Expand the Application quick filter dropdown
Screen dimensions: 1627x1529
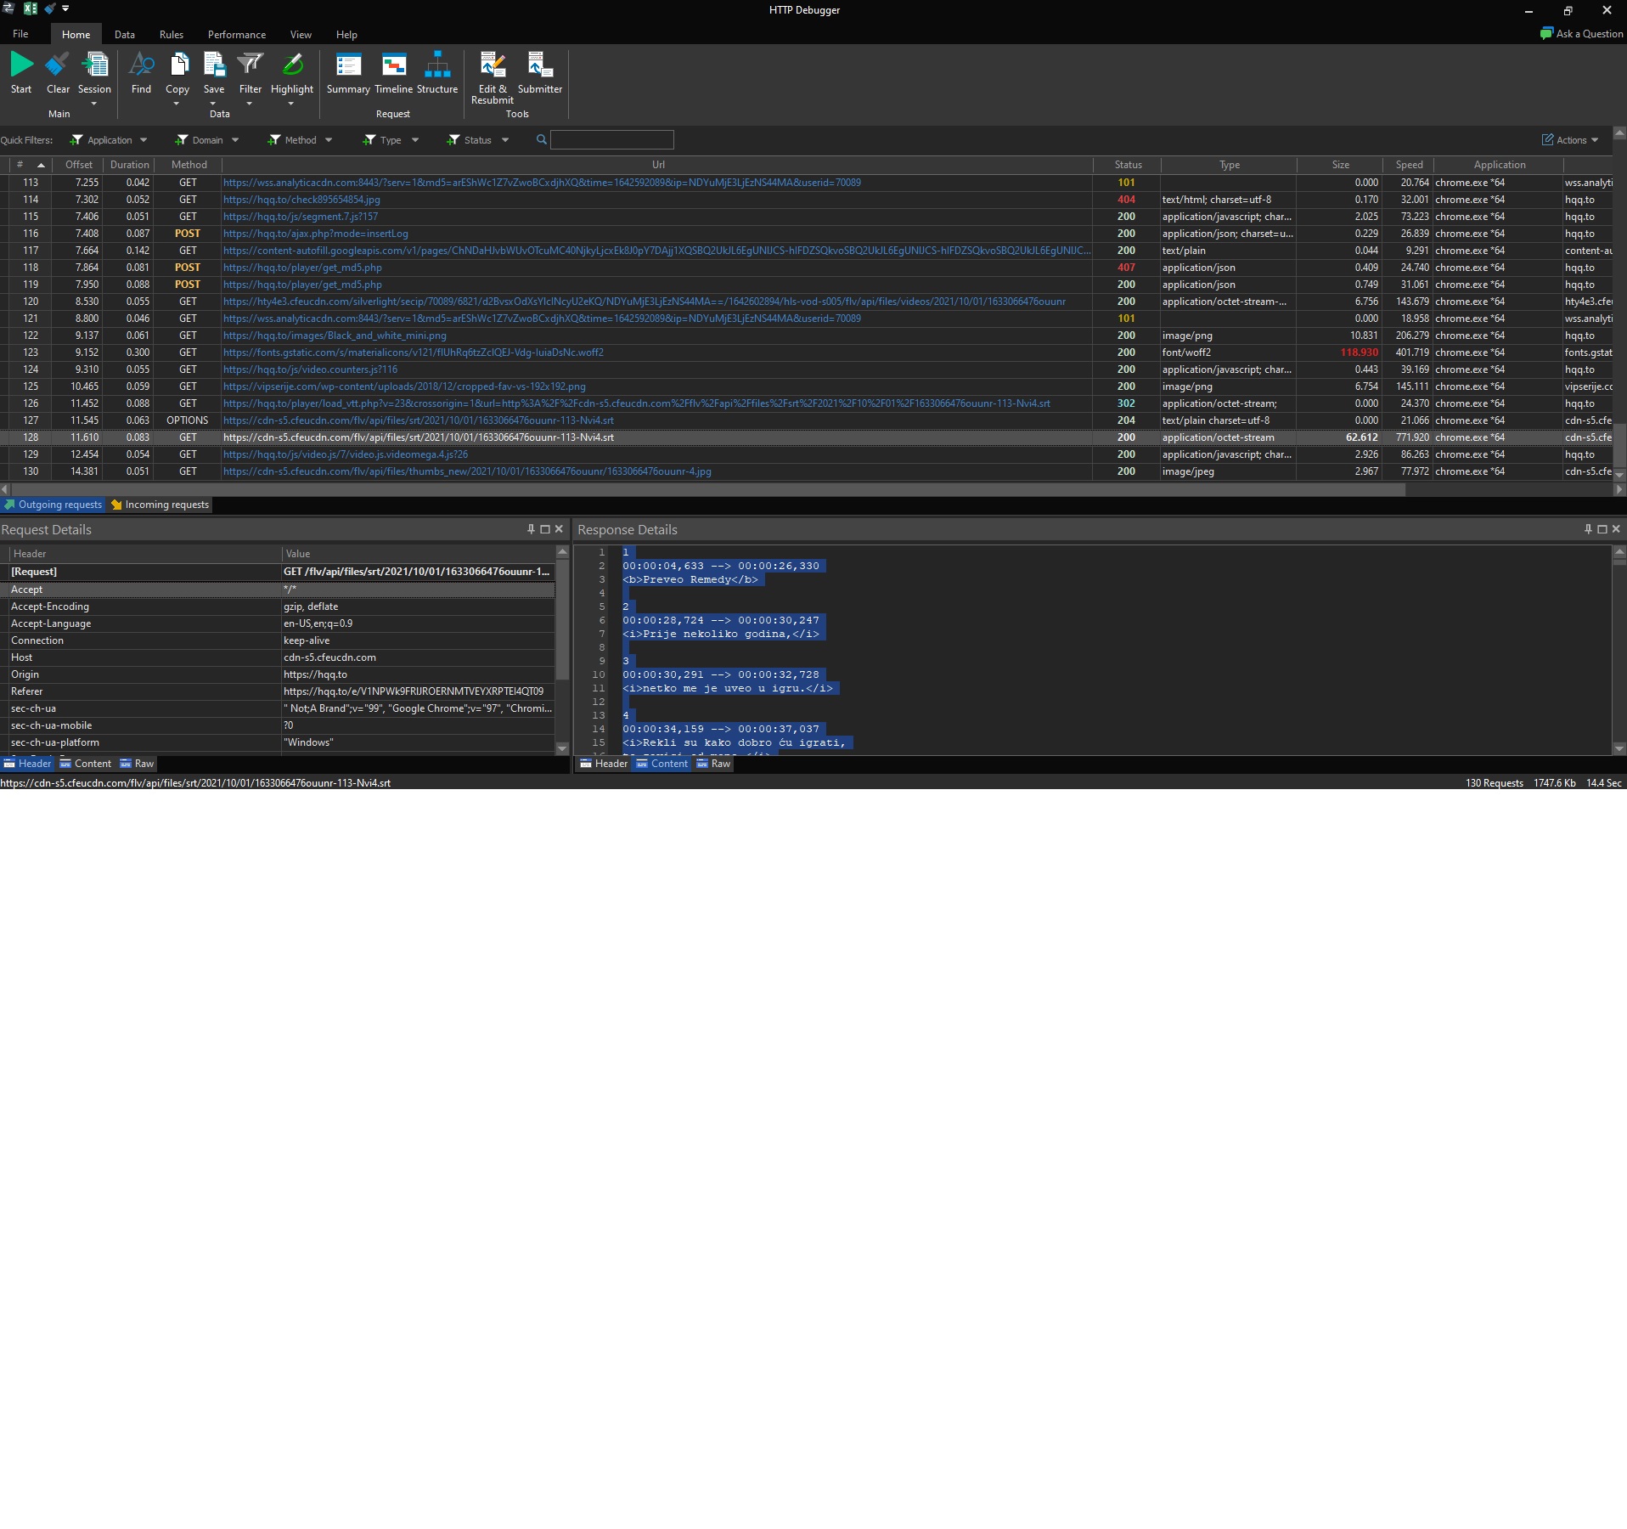point(144,140)
